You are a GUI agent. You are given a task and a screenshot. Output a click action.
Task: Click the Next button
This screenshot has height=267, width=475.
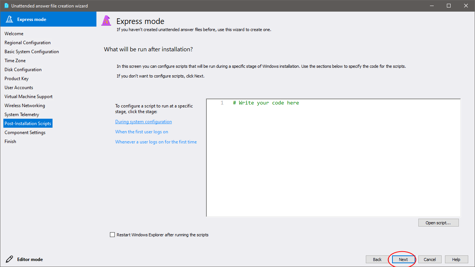403,260
